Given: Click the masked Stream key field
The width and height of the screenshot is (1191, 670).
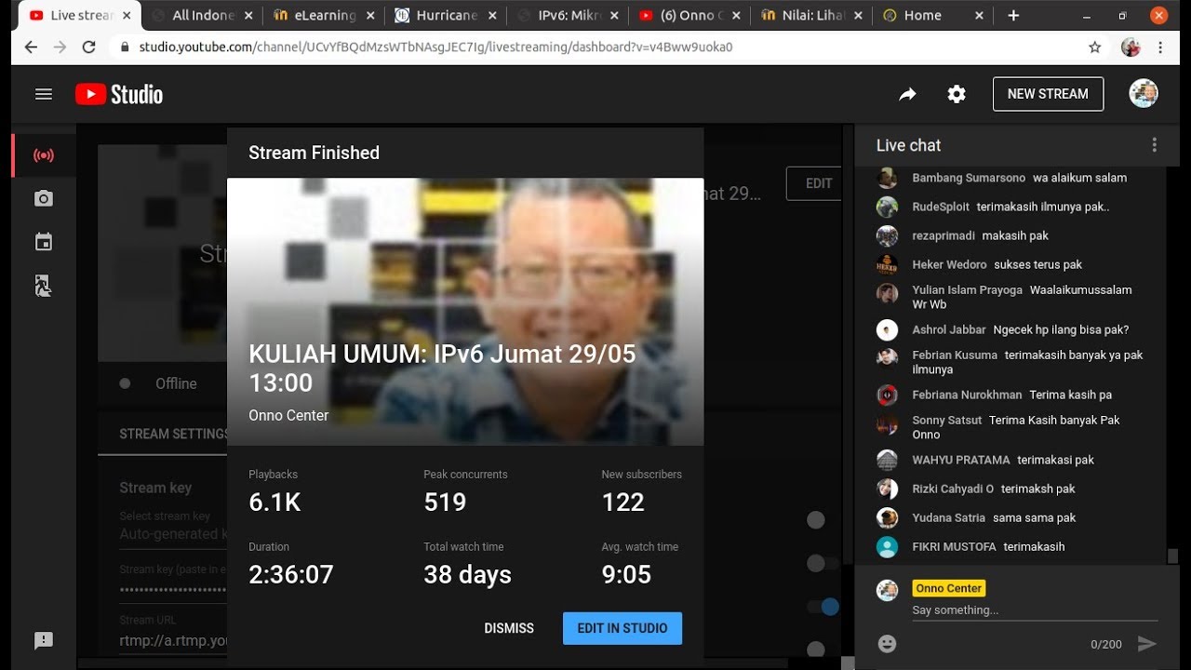Looking at the screenshot, I should click(174, 590).
